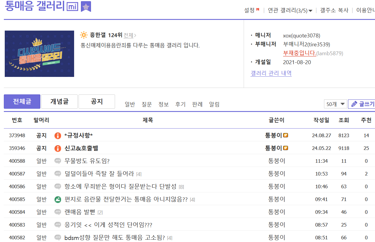Click the sun icon beside 흥한갤
This screenshot has width=375, height=242.
point(84,35)
